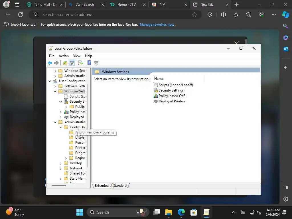Viewport: 292px width, 219px height.
Task: Expand the Public Key tree node
Action: pos(66,107)
